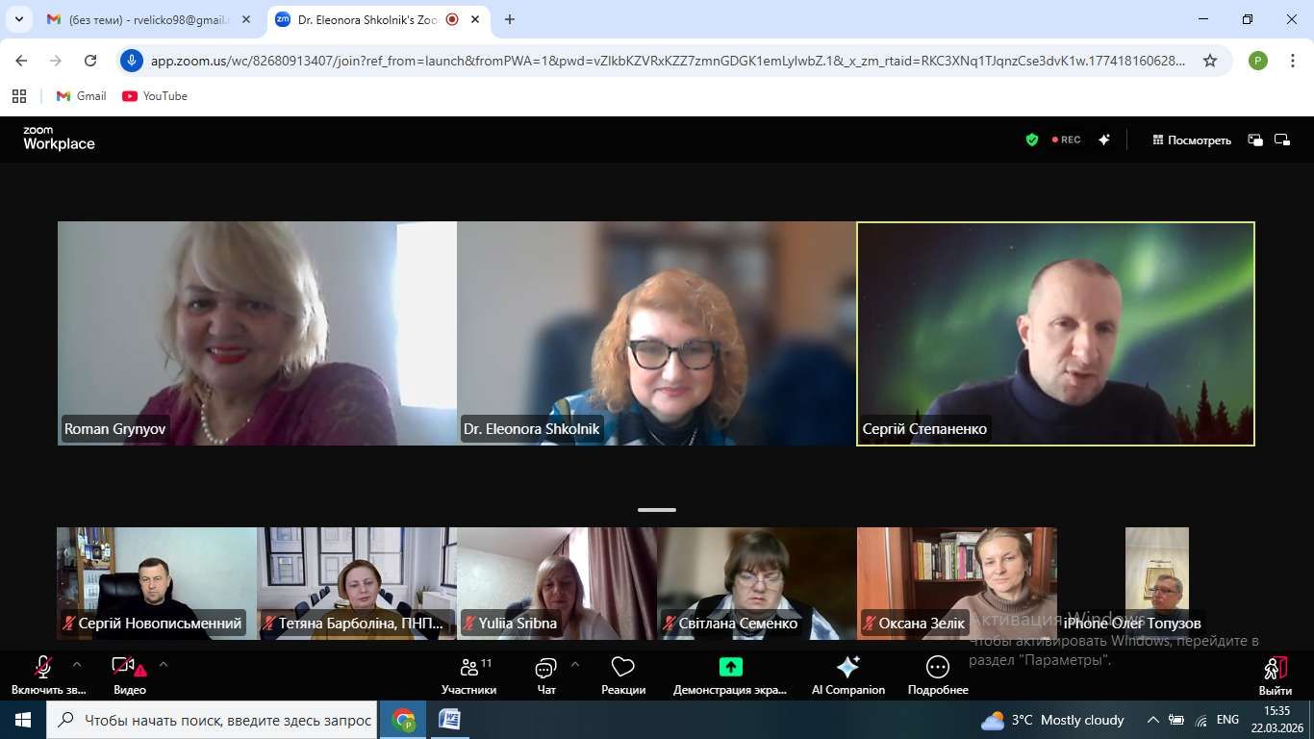Select Сергій Степаненко video tile
Image resolution: width=1314 pixels, height=739 pixels.
point(1055,333)
